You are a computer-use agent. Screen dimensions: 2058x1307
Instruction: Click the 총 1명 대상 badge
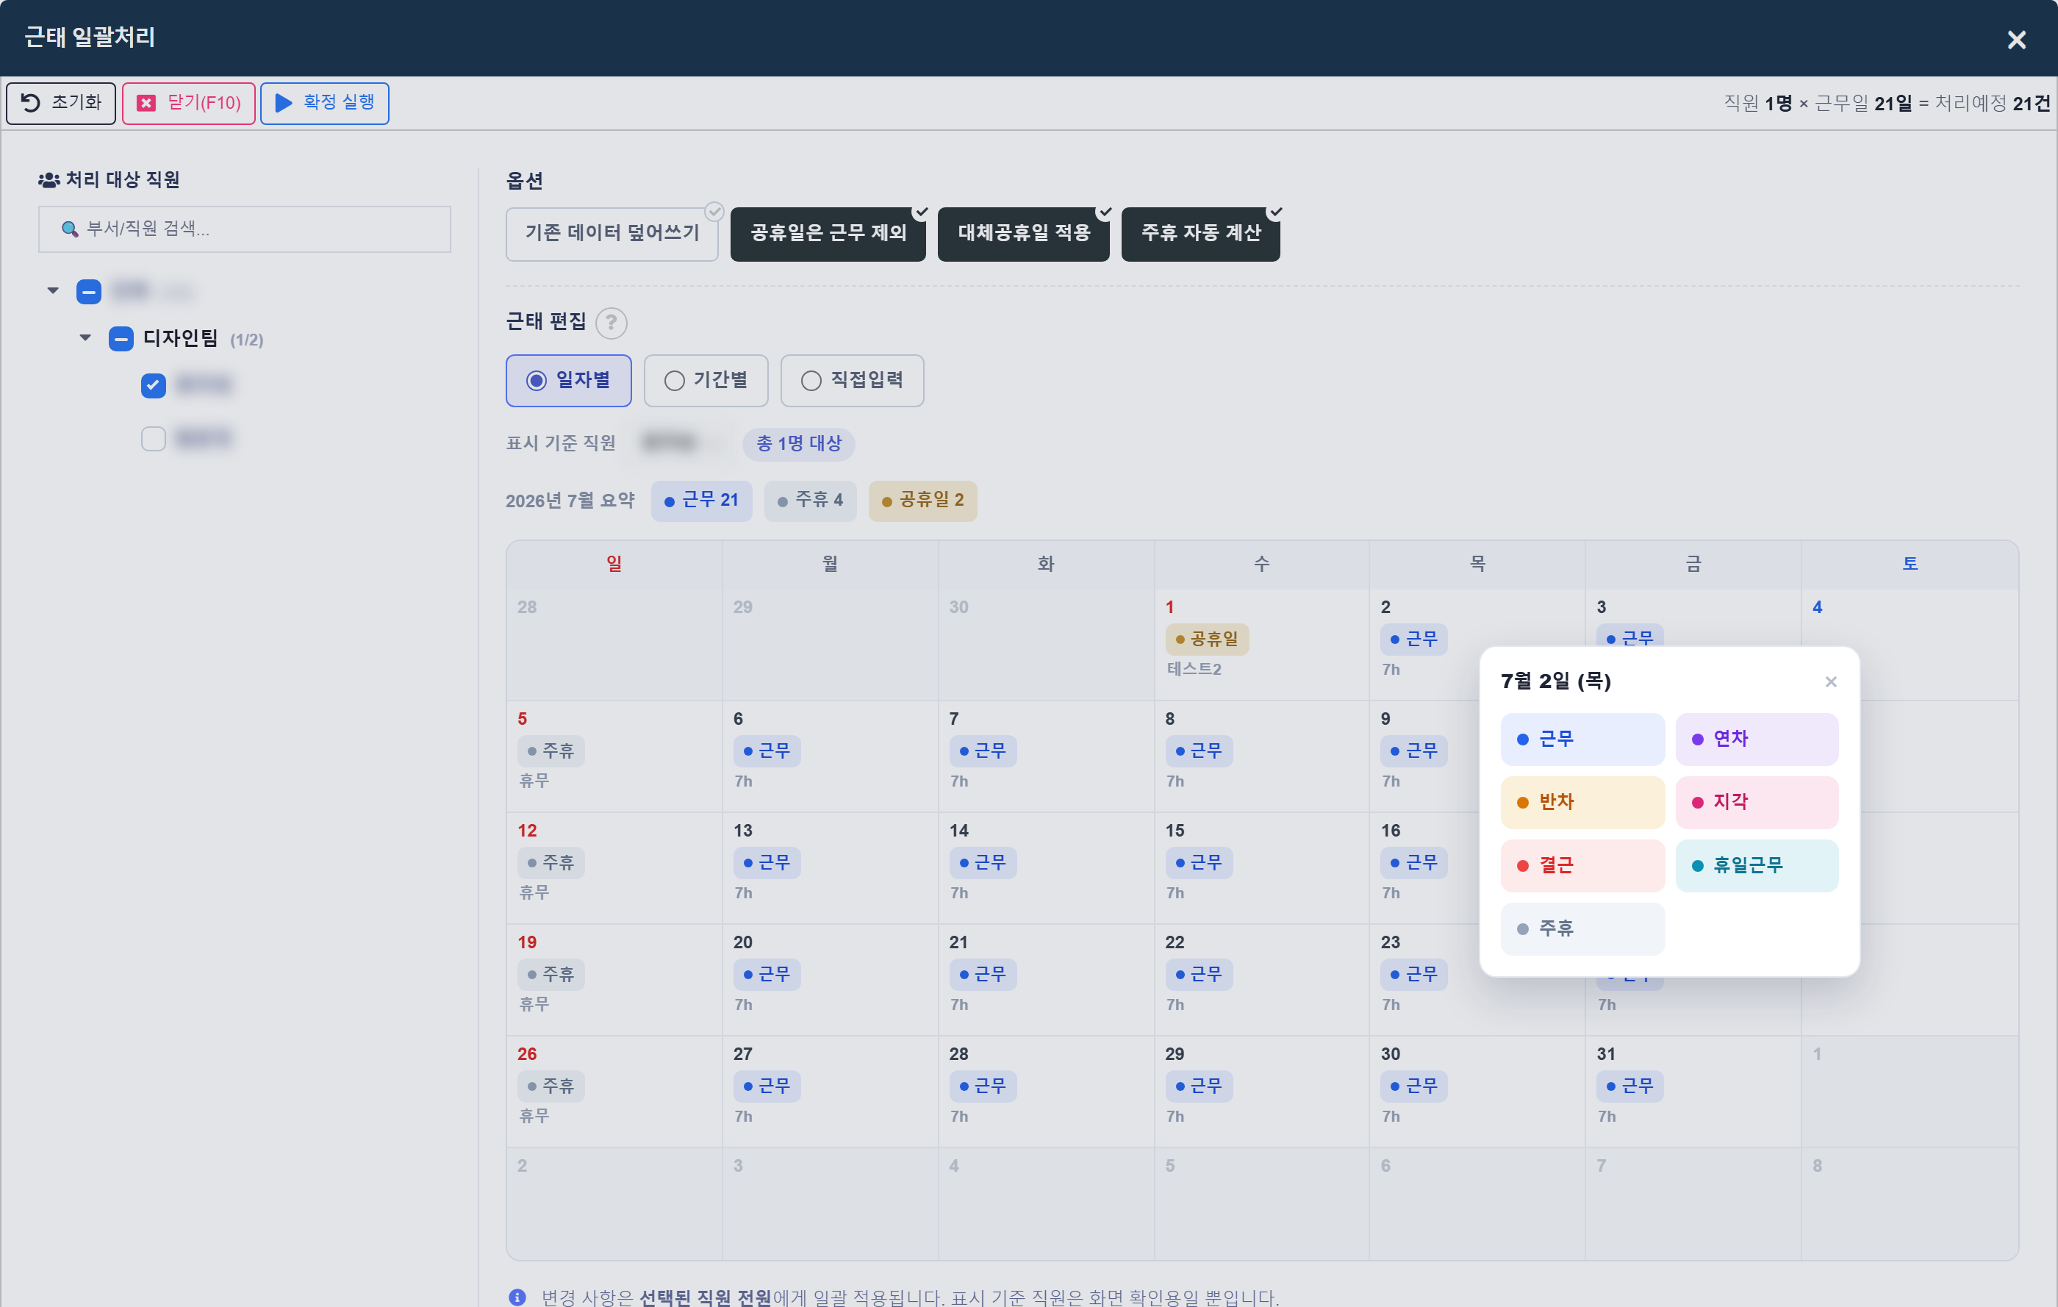point(798,444)
